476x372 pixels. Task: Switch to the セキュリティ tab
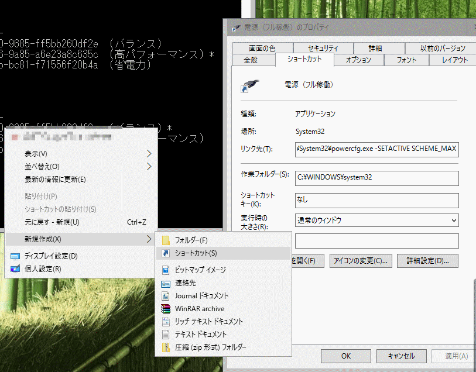click(x=323, y=48)
